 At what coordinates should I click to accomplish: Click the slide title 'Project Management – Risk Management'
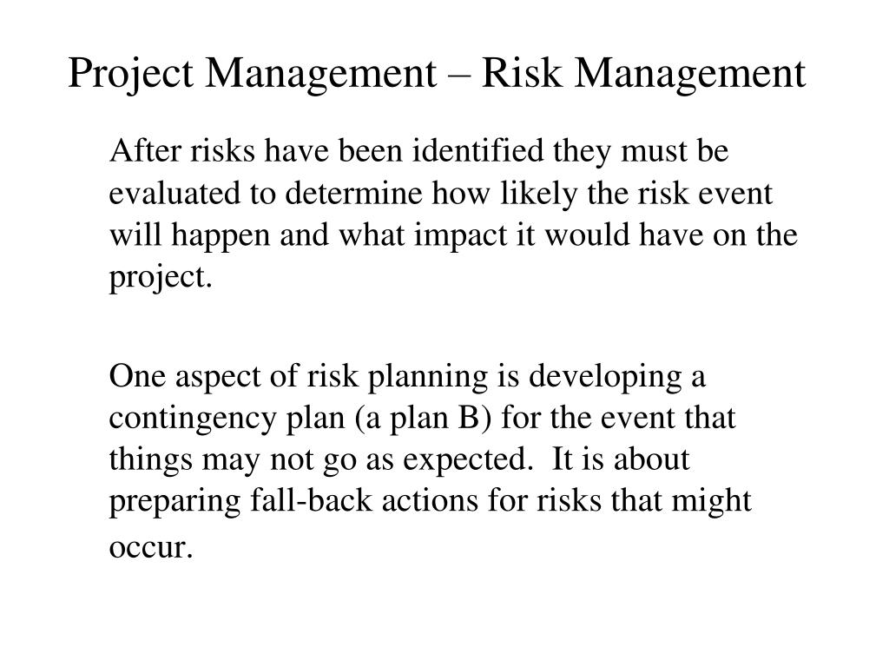click(x=437, y=75)
